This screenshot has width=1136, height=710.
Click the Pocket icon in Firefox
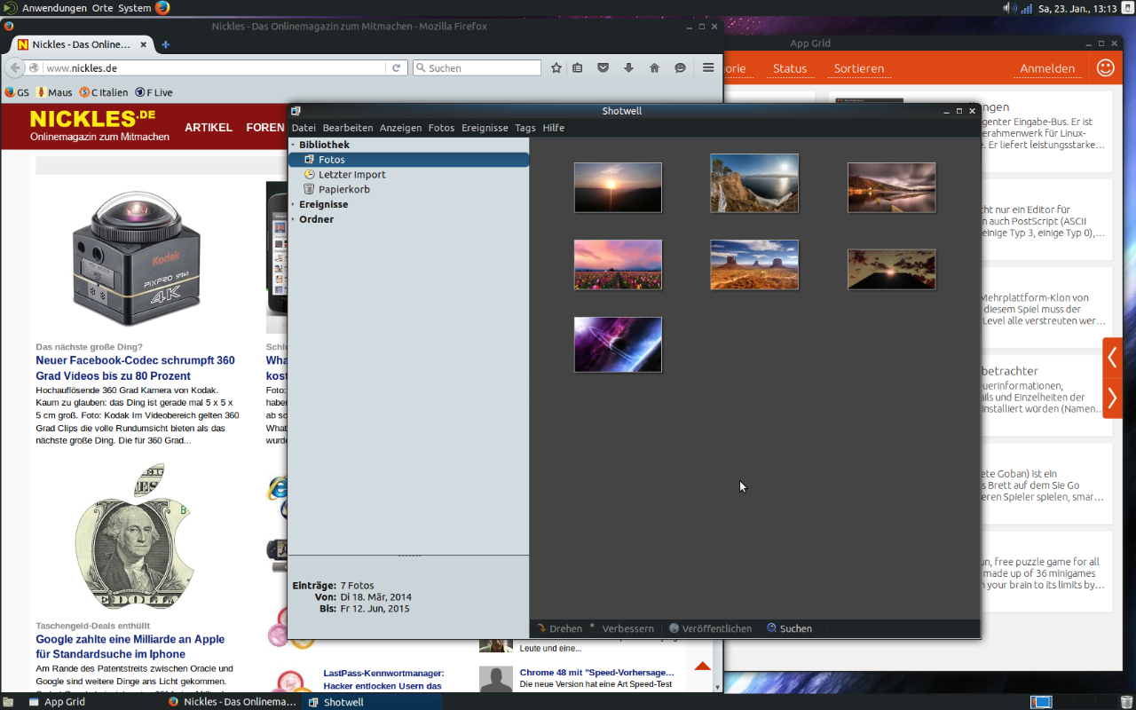point(603,67)
